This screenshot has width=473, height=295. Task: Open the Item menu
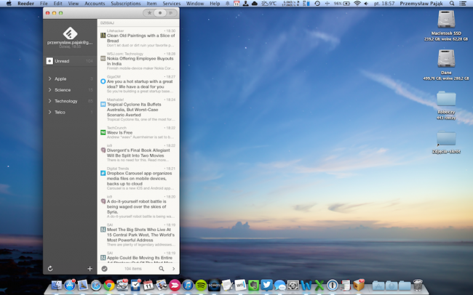pos(151,4)
